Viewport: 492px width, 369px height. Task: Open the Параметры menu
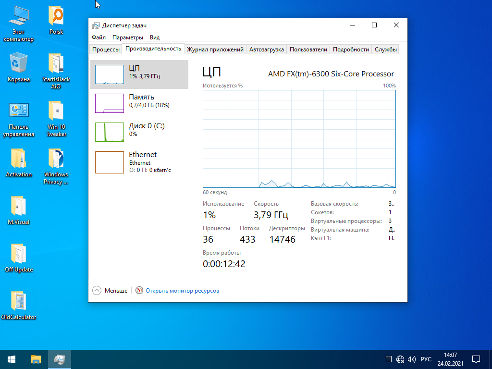pos(128,37)
